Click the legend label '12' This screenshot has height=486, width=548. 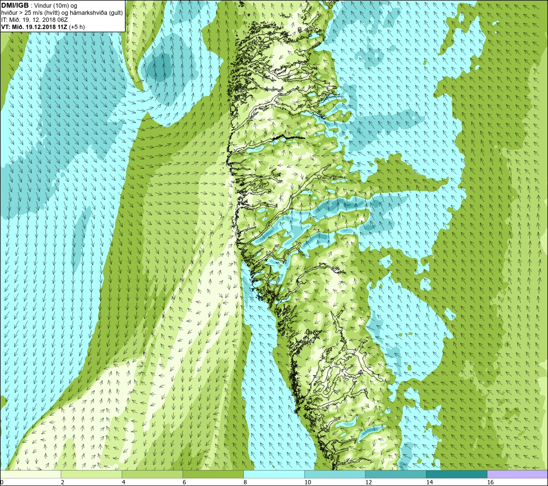tap(368, 482)
